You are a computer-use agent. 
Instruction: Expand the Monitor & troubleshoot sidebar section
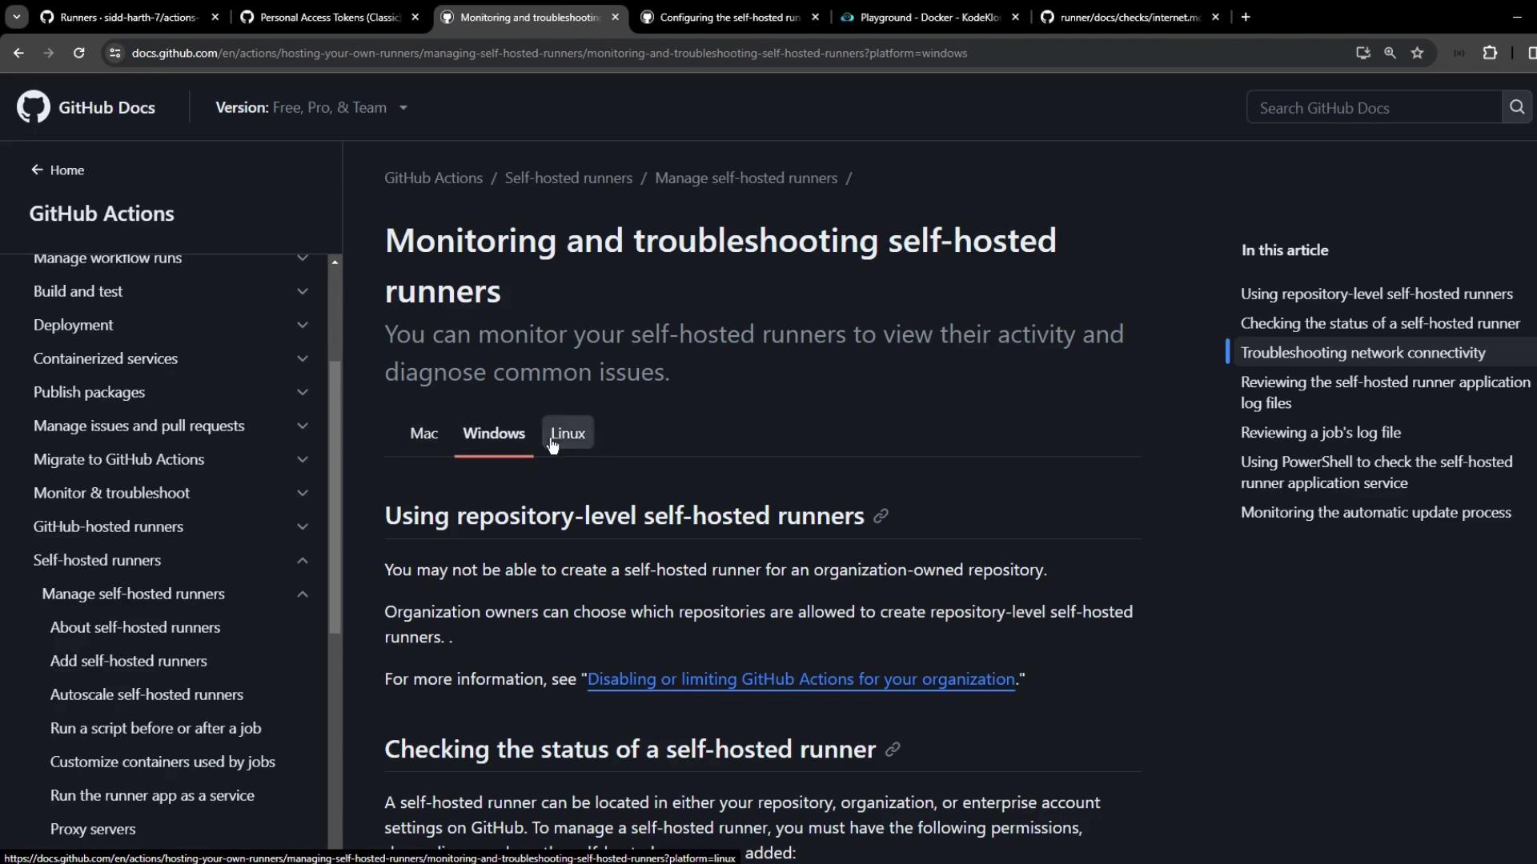tap(303, 493)
